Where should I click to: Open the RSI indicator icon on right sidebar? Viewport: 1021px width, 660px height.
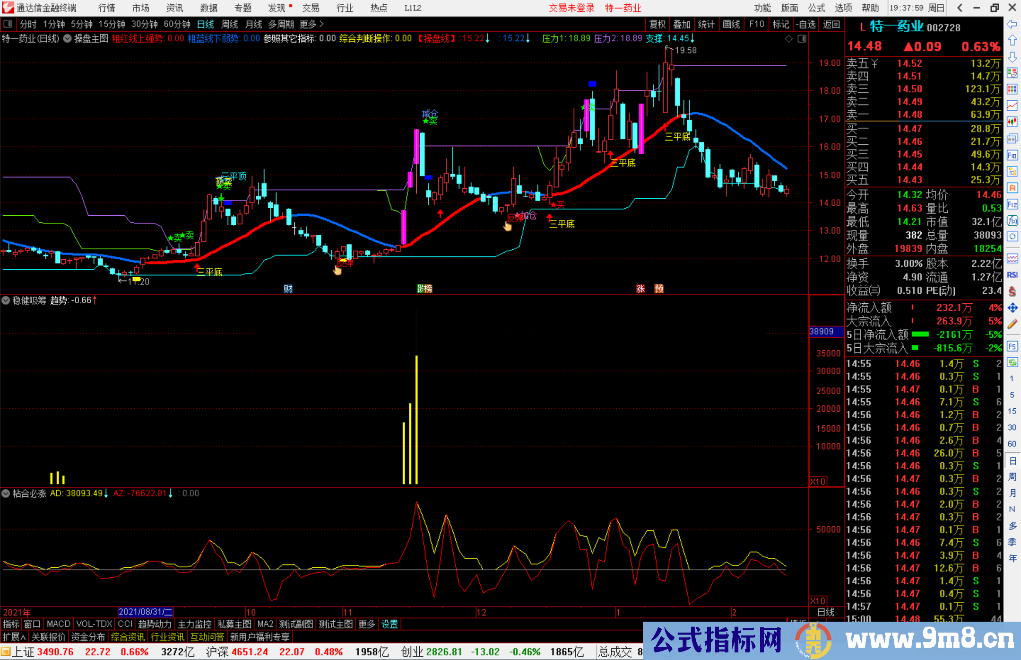pos(1012,275)
